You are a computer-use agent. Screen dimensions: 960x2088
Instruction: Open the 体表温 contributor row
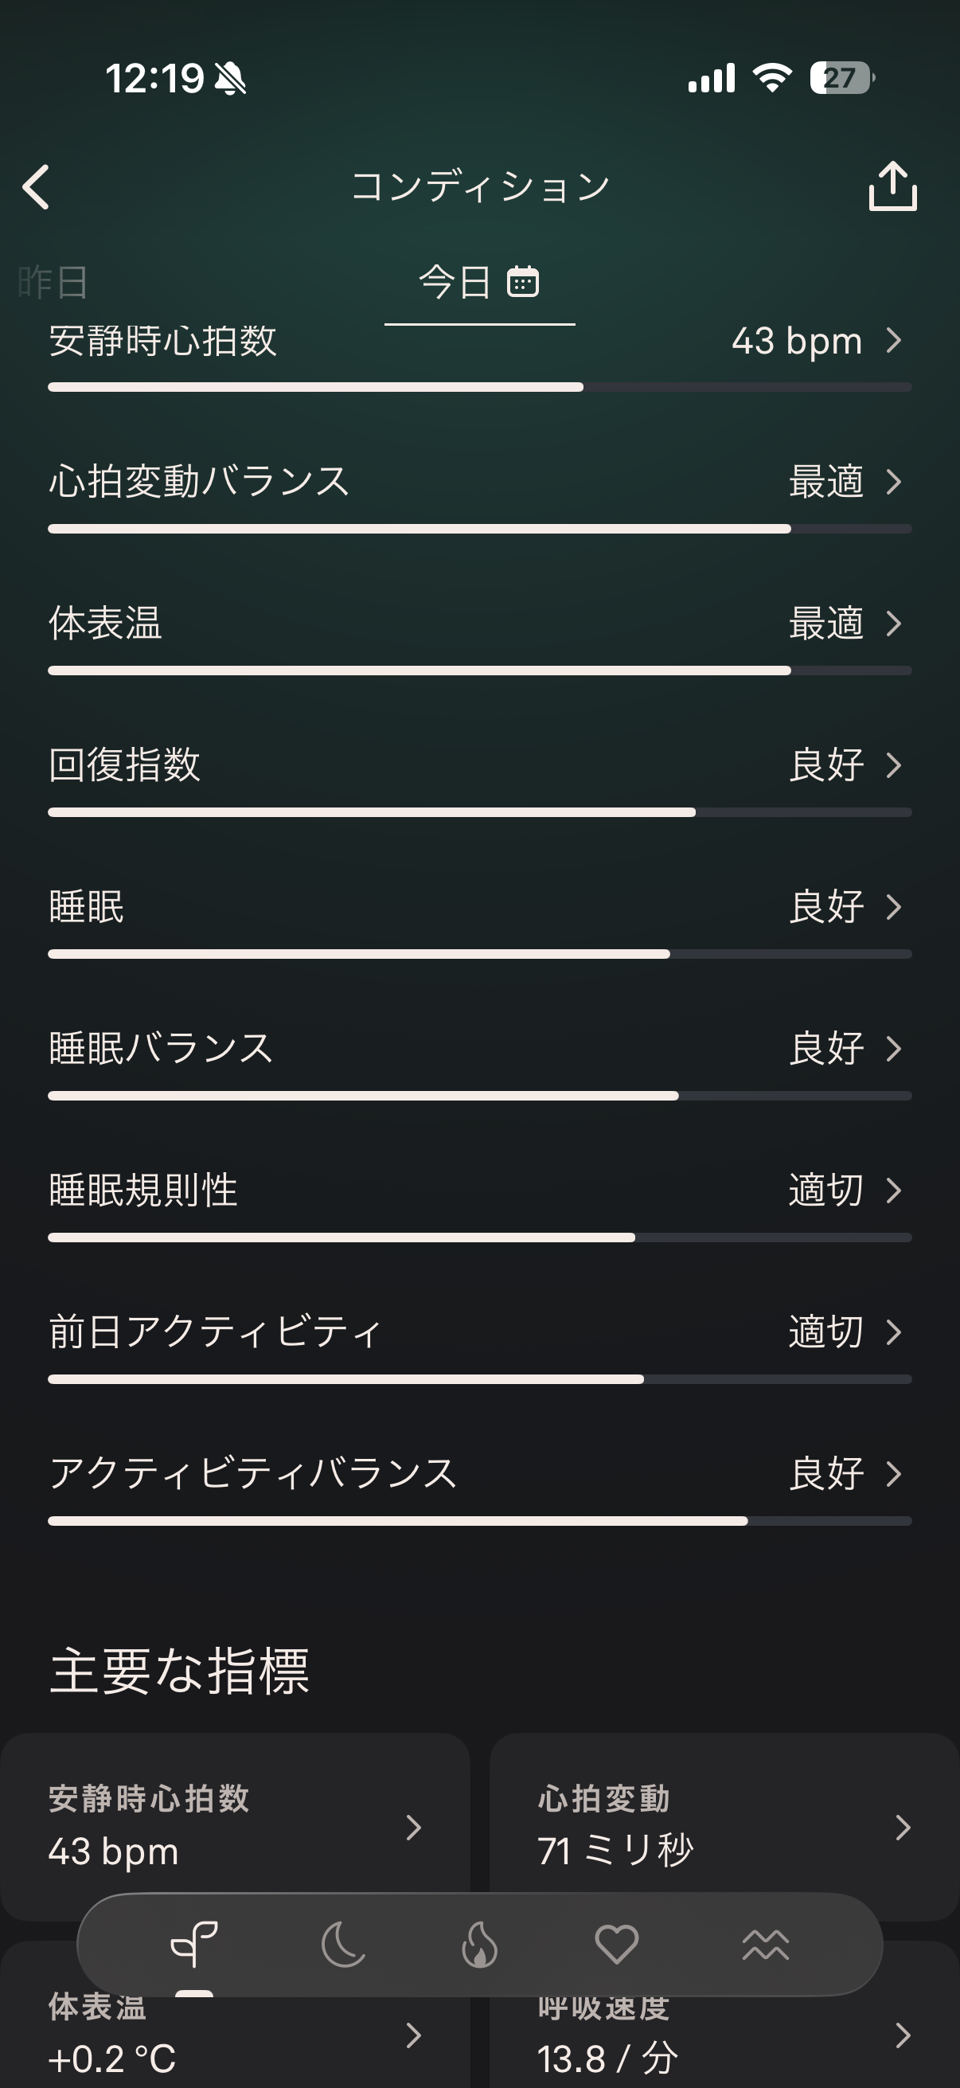coord(478,624)
